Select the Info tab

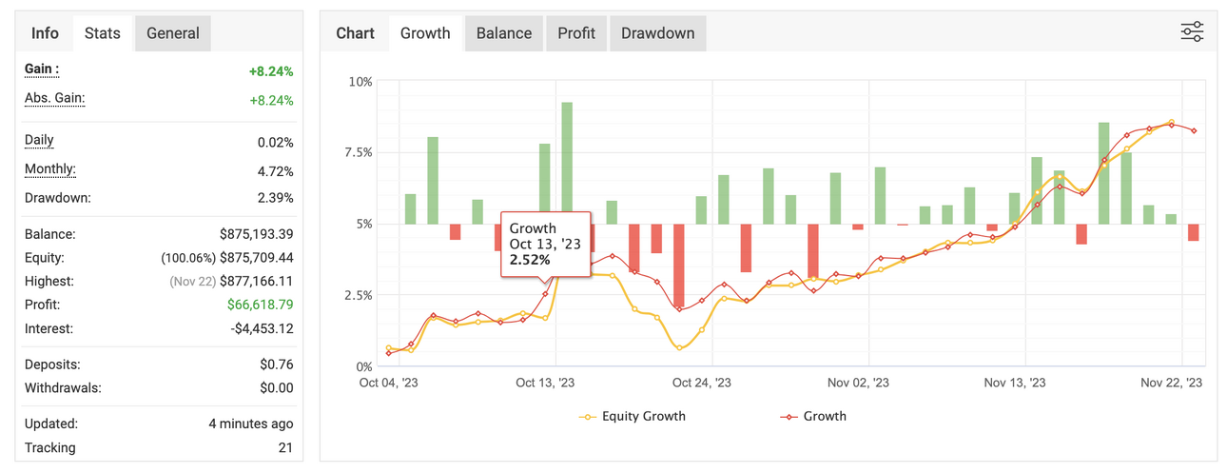click(45, 32)
